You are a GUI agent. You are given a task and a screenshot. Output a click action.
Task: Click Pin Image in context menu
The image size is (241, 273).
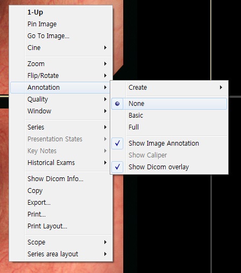(x=60, y=24)
